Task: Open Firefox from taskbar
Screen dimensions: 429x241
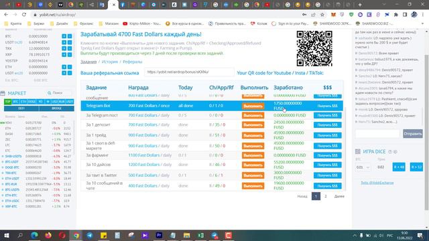Action: [x=48, y=235]
